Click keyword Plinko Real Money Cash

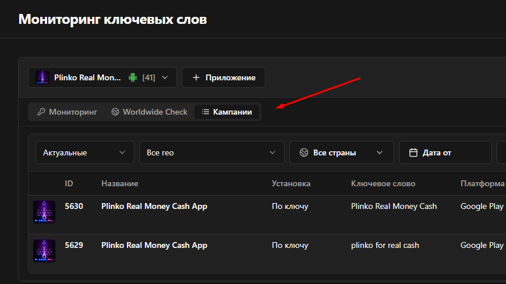394,207
